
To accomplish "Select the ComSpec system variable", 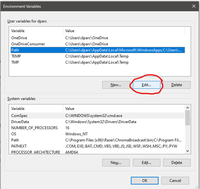I will [19, 116].
